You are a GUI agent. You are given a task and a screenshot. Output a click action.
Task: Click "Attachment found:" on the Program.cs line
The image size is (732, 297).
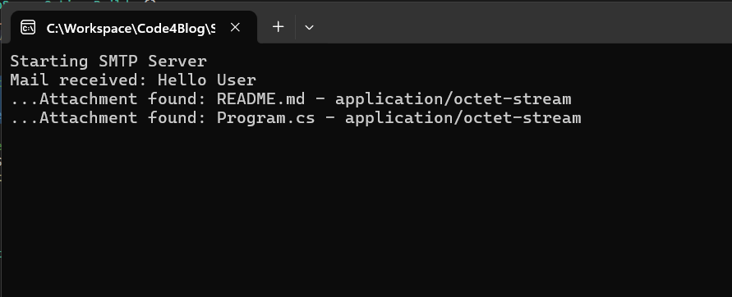tap(122, 117)
